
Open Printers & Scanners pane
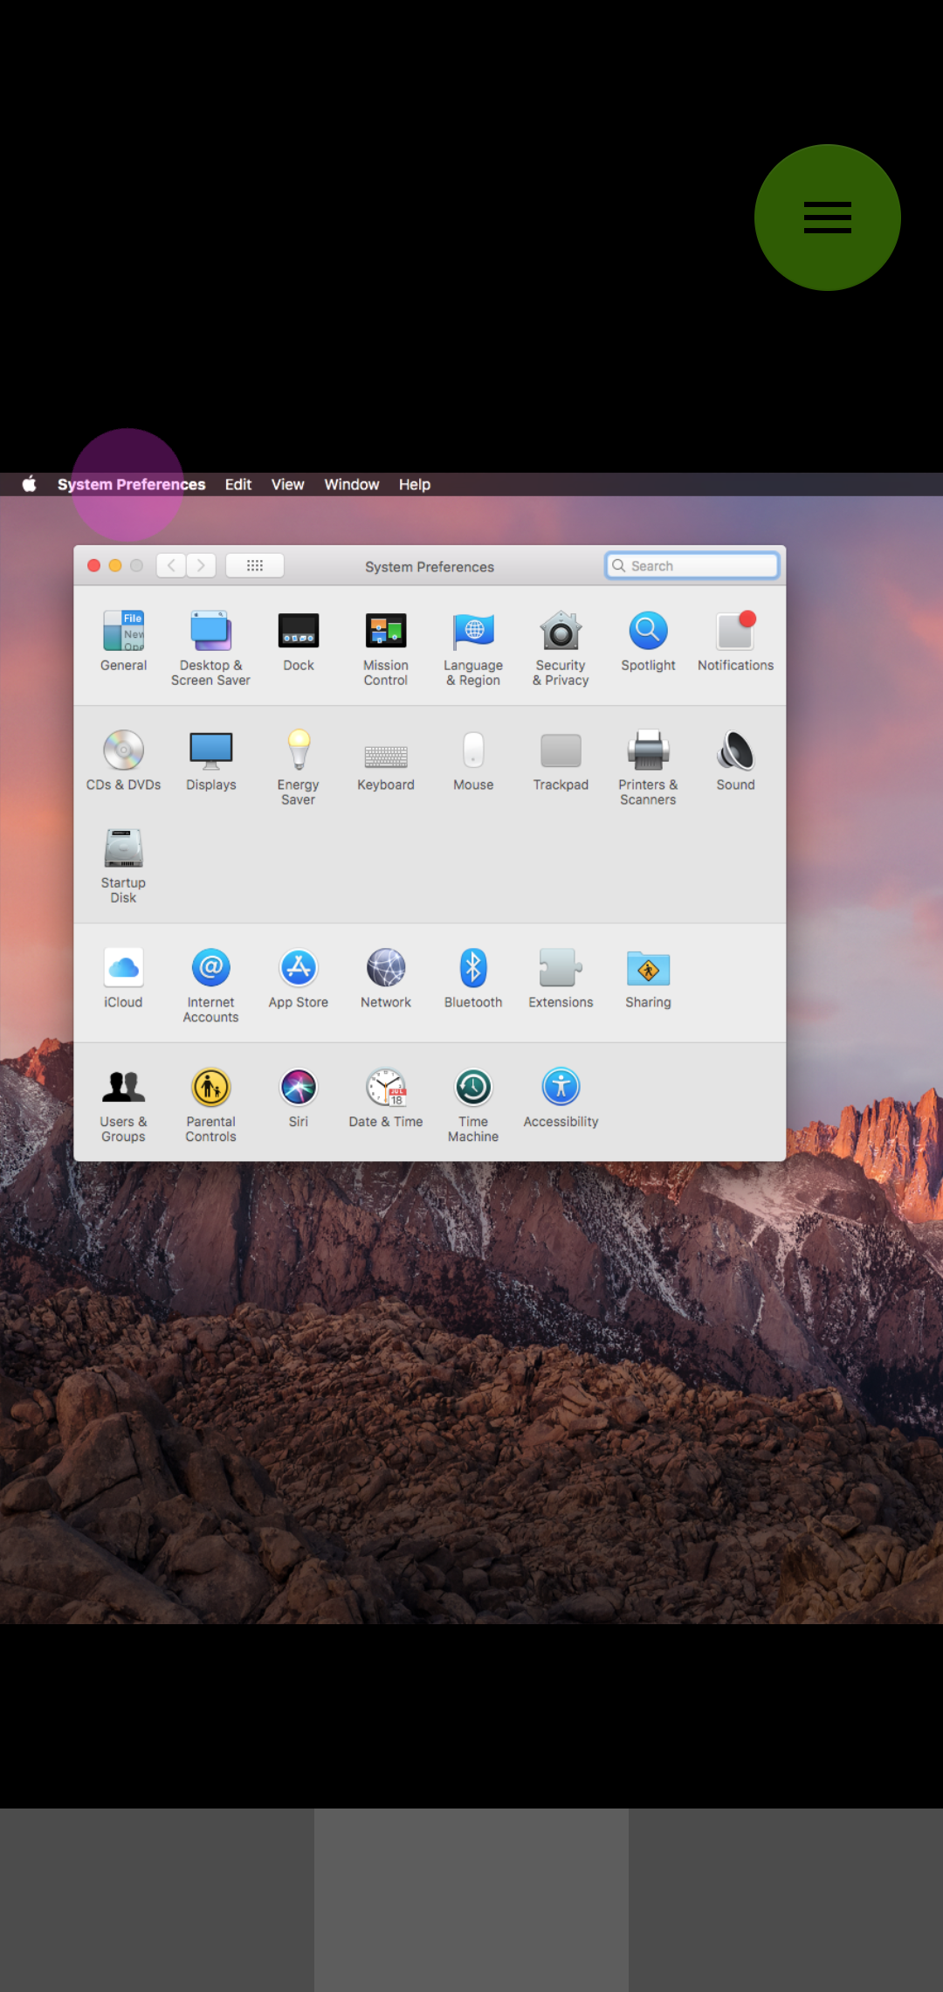pyautogui.click(x=648, y=767)
